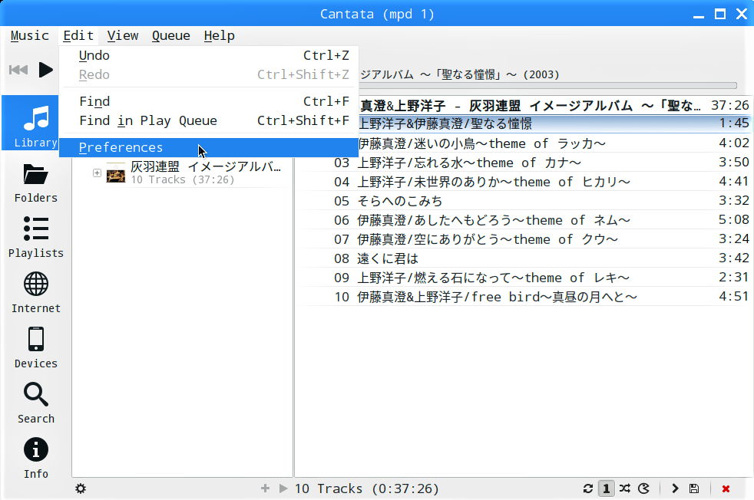Toggle repeat mode in the status bar

pos(587,488)
